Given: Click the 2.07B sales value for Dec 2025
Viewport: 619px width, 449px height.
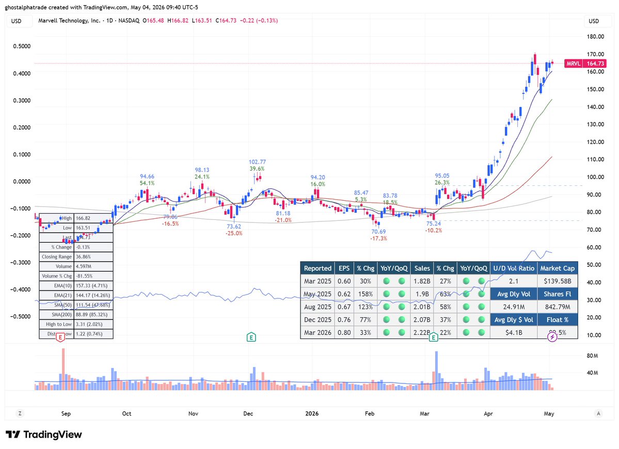Looking at the screenshot, I should (x=422, y=319).
